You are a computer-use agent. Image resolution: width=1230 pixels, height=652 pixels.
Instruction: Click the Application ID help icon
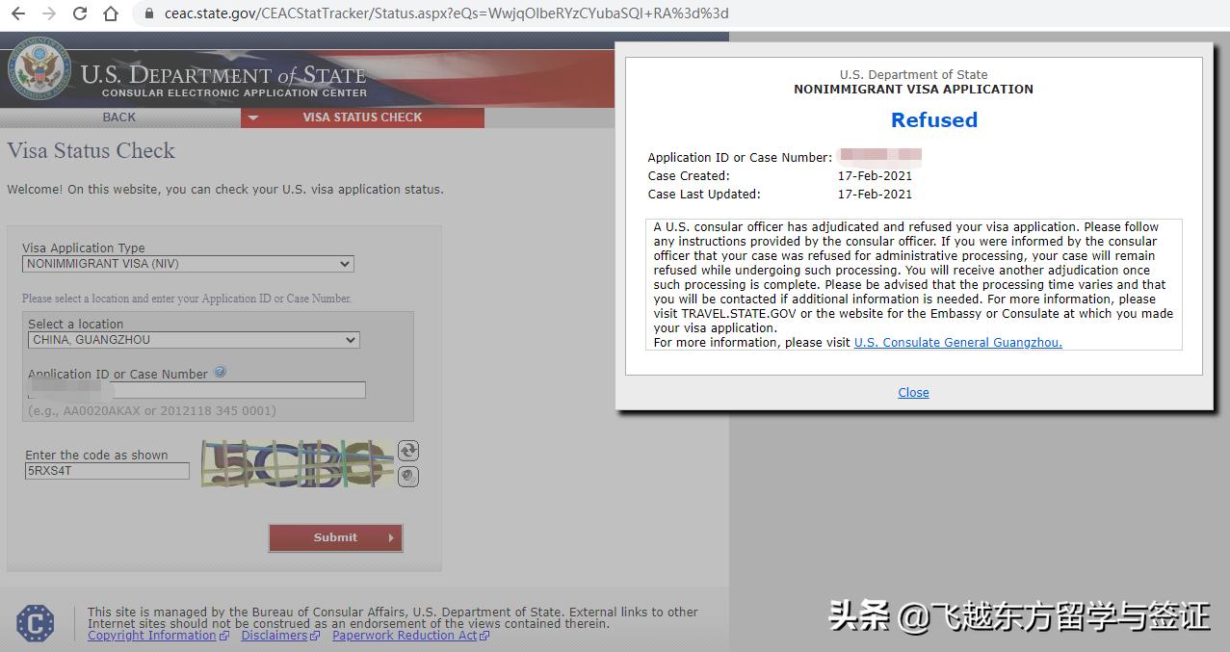[221, 372]
